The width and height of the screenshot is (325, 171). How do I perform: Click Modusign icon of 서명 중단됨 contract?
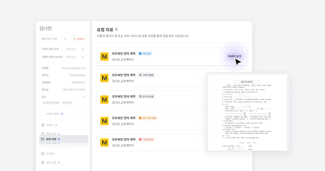coord(104,142)
